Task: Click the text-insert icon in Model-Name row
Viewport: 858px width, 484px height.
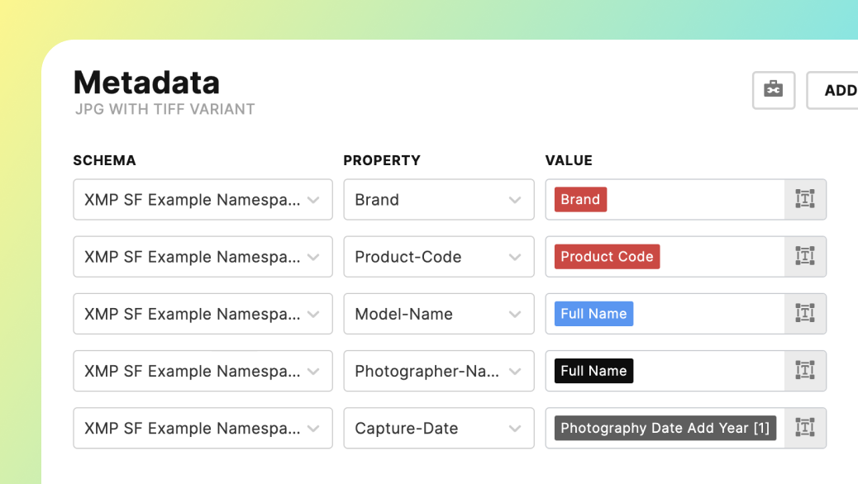Action: [804, 313]
